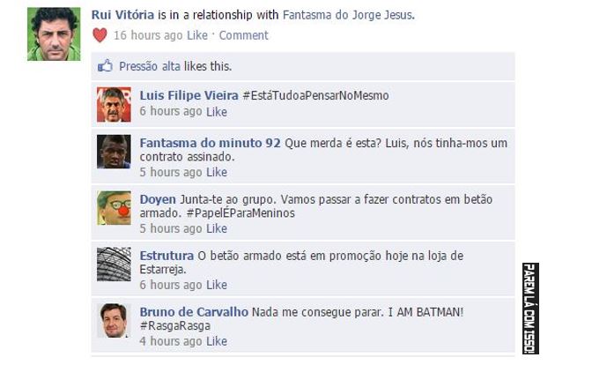Screen dimensions: 592x365
Task: Open Rui Vitória's profile picture
Action: click(x=54, y=34)
